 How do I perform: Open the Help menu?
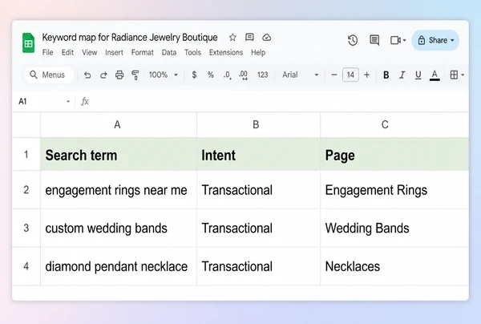tap(258, 52)
